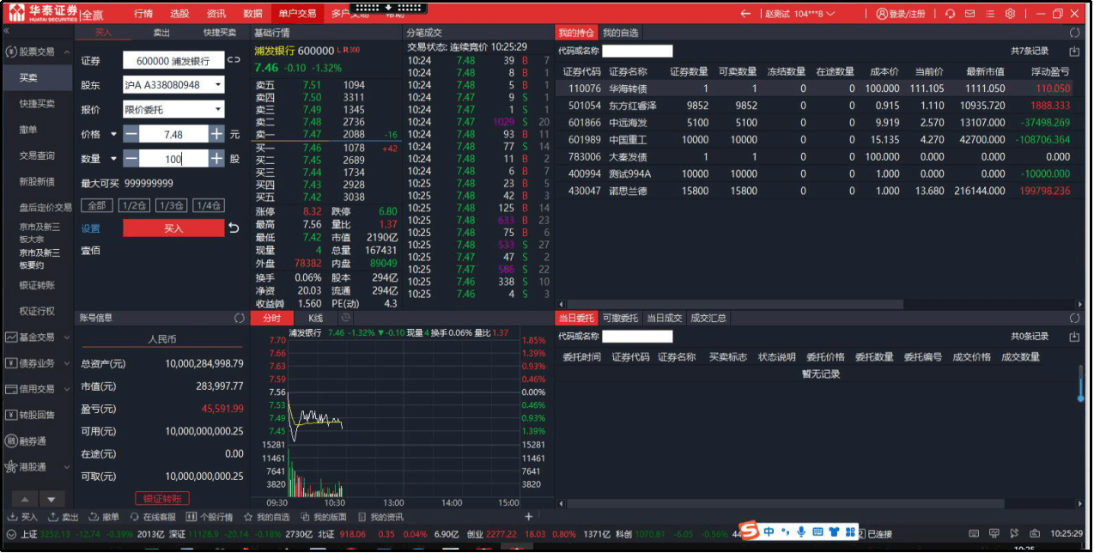Image resolution: width=1094 pixels, height=553 pixels.
Task: Click the back arrow in title bar
Action: tap(745, 14)
